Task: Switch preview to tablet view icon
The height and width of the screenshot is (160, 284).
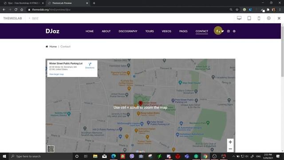Action: [249, 18]
